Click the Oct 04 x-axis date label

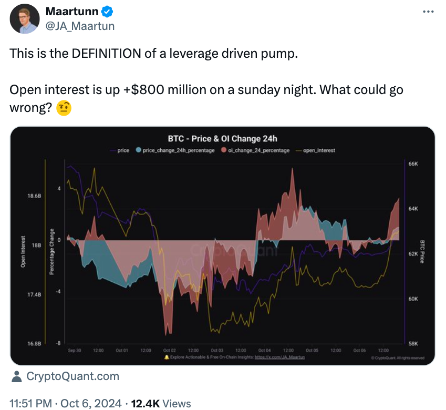click(264, 350)
